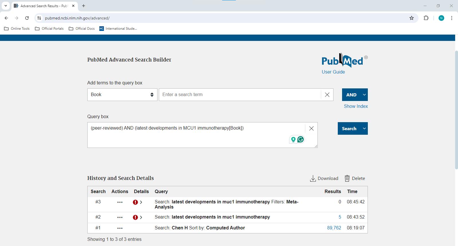The width and height of the screenshot is (458, 246).
Task: Click the Show Index link
Action: [356, 106]
